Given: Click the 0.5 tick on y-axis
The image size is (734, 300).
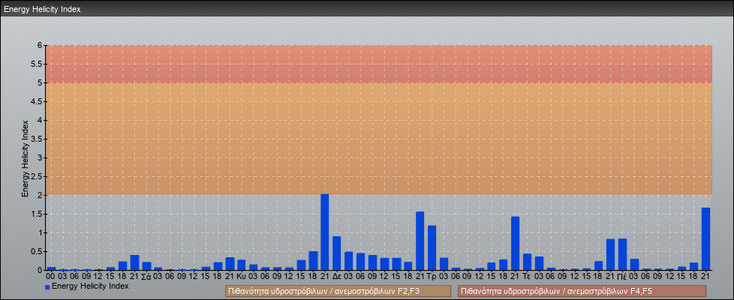Looking at the screenshot, I should point(37,251).
